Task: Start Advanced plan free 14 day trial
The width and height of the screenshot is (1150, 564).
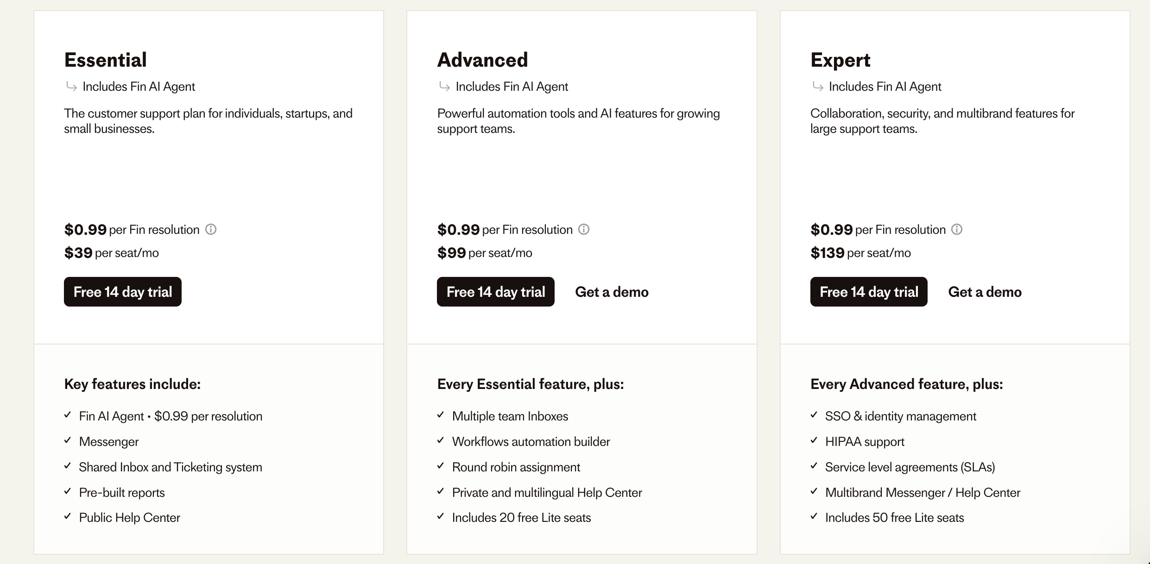Action: [496, 292]
